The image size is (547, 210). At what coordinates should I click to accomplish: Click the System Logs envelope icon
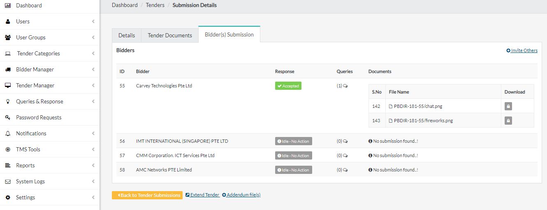(x=8, y=181)
